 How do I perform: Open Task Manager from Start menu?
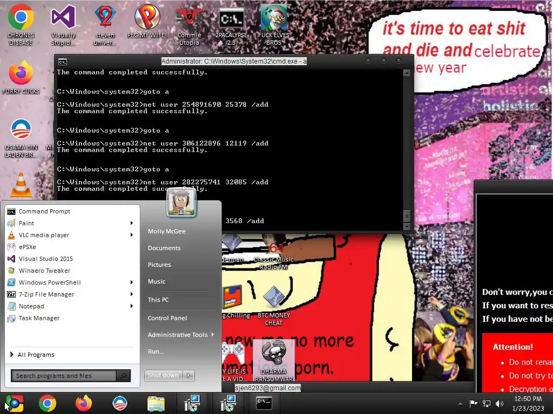[72, 318]
